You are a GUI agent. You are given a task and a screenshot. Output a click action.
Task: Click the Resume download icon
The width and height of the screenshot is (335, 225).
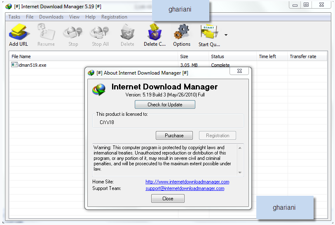[x=46, y=33]
